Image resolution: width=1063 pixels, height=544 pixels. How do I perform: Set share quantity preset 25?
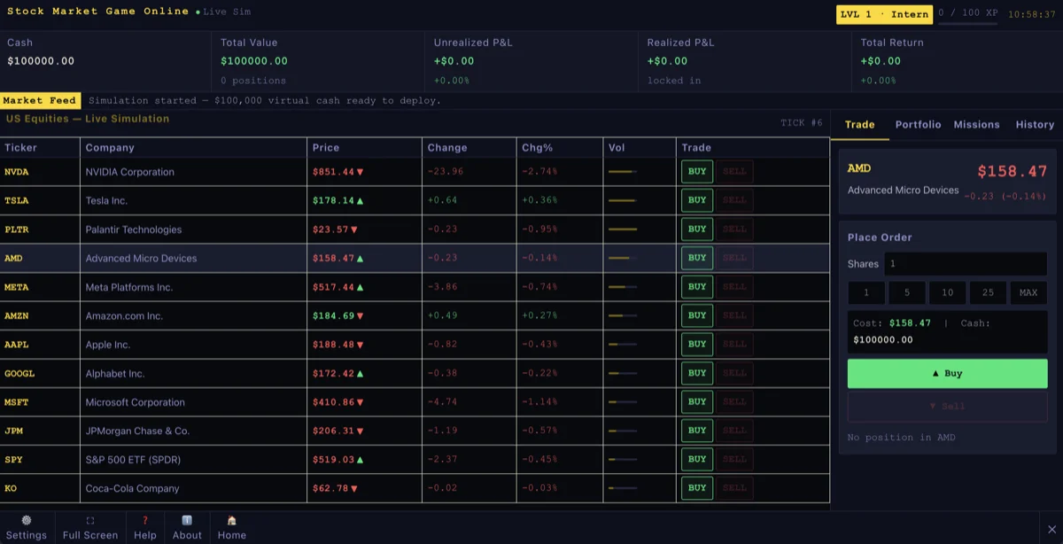(988, 292)
